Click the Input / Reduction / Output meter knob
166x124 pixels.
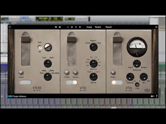tap(137, 64)
